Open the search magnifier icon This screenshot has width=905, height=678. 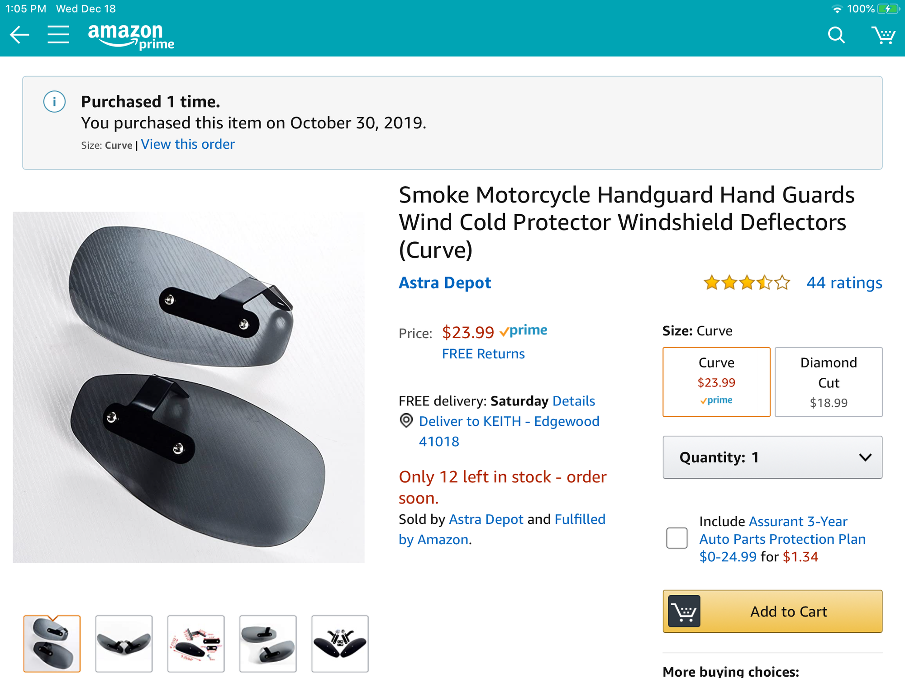[836, 35]
